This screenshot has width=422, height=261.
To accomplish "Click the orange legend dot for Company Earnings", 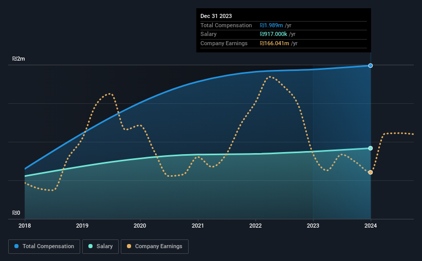I will coord(129,246).
